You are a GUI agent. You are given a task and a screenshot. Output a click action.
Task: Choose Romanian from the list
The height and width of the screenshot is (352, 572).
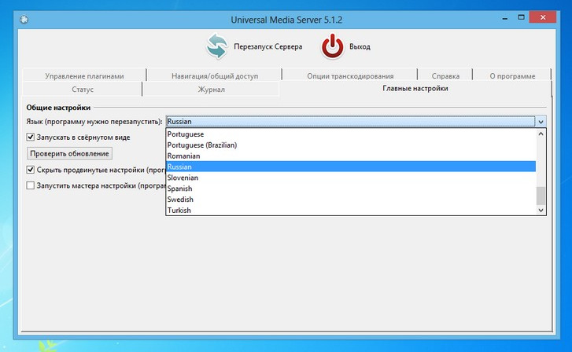pyautogui.click(x=351, y=156)
